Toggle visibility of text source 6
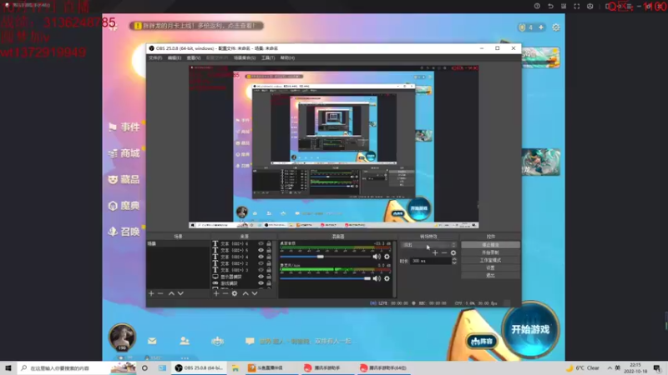 (x=261, y=244)
